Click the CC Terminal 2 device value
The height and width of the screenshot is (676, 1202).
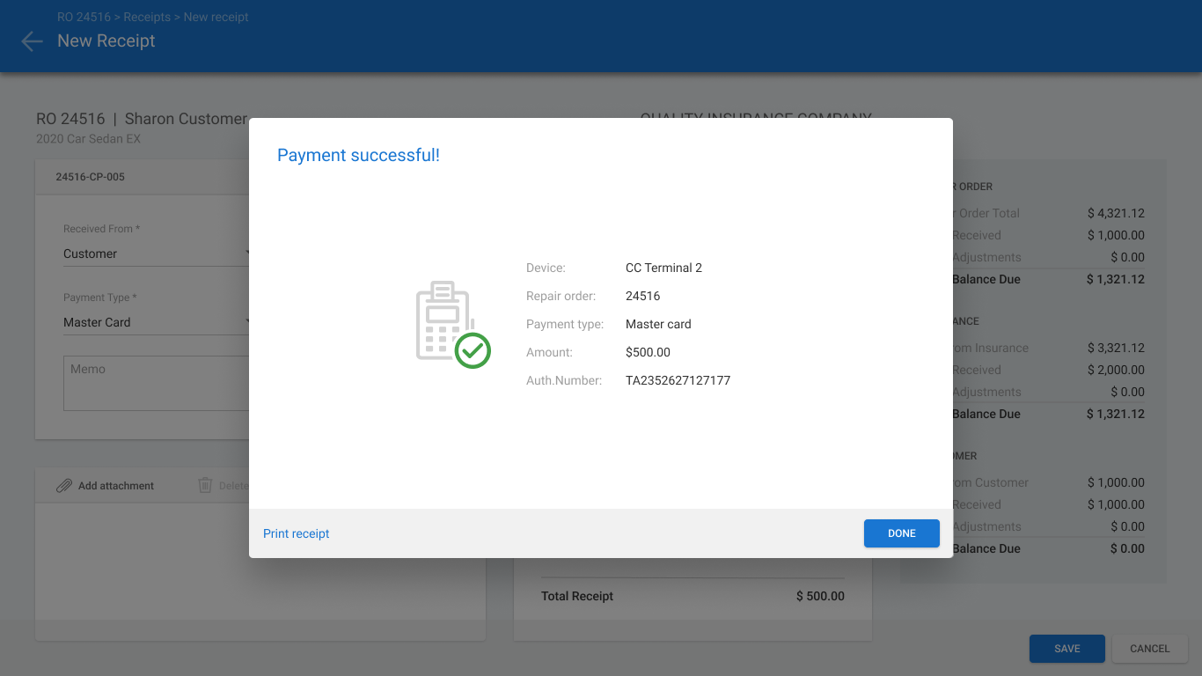[x=663, y=268]
